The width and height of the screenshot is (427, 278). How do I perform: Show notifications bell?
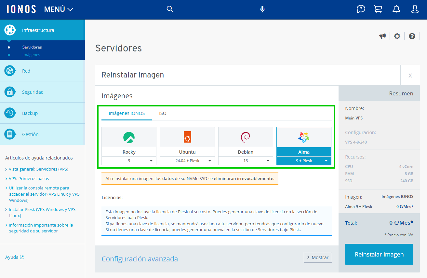click(x=396, y=9)
